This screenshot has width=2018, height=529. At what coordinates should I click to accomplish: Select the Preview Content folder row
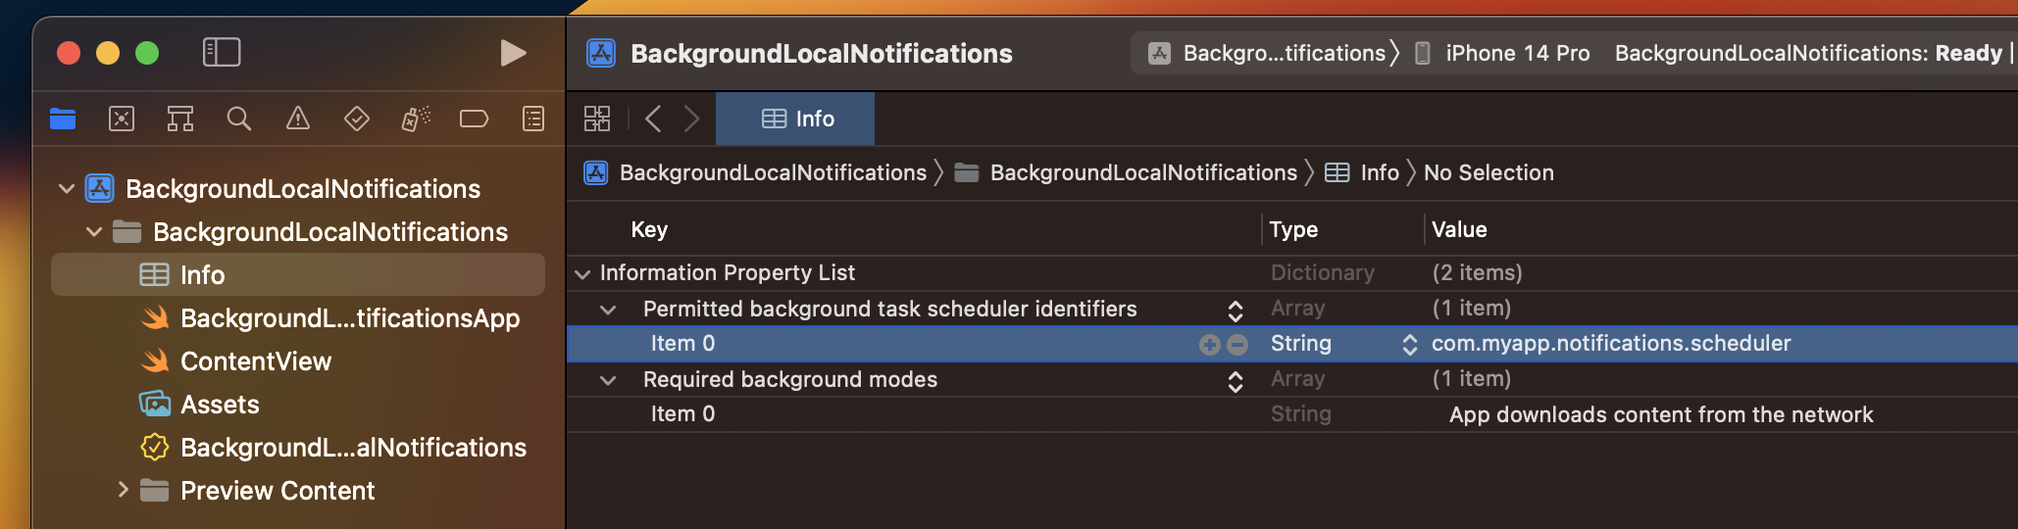[277, 490]
